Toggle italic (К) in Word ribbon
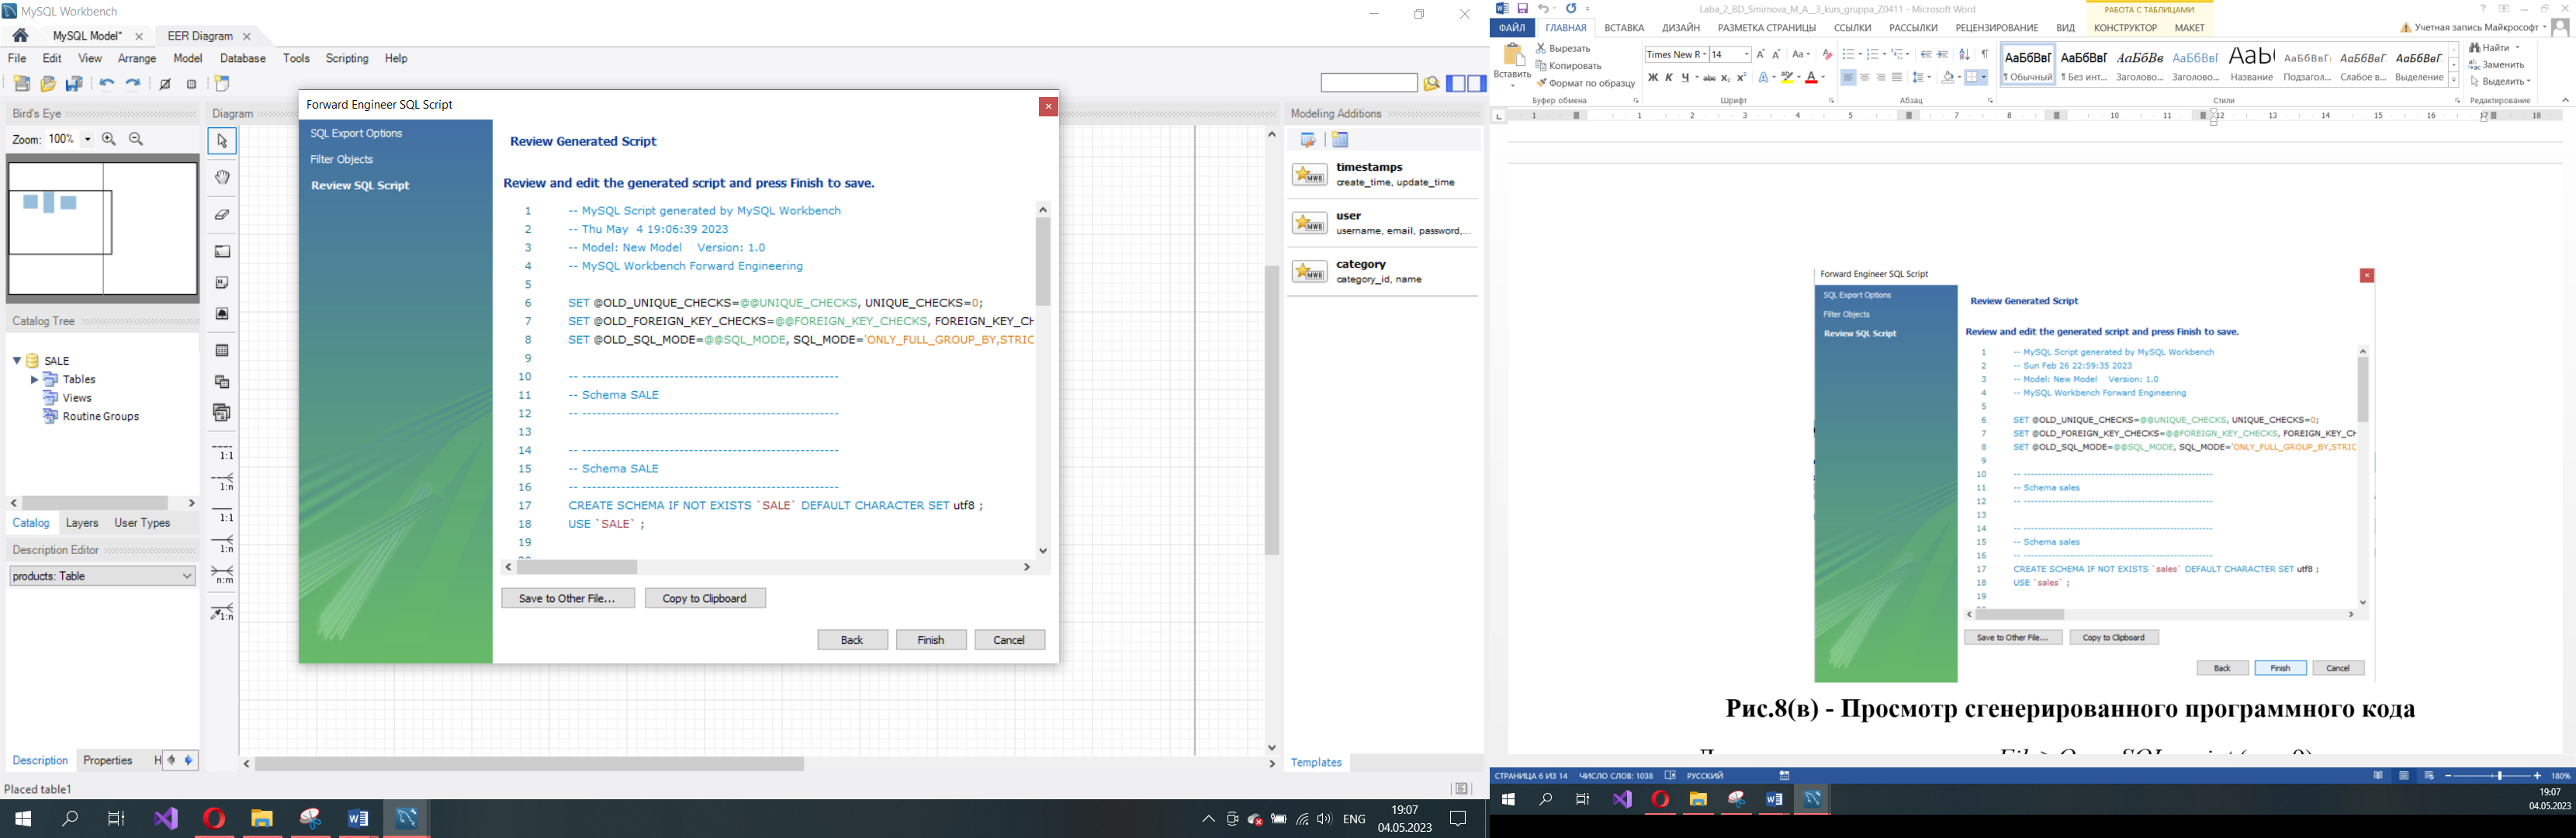The image size is (2576, 838). coord(1669,77)
